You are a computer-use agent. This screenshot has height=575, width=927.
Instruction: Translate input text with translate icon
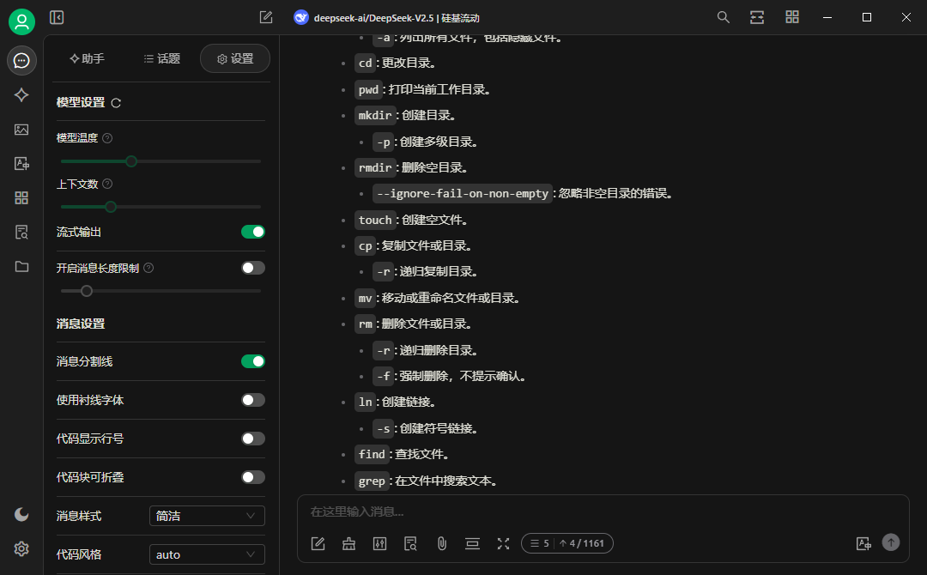[x=863, y=544]
